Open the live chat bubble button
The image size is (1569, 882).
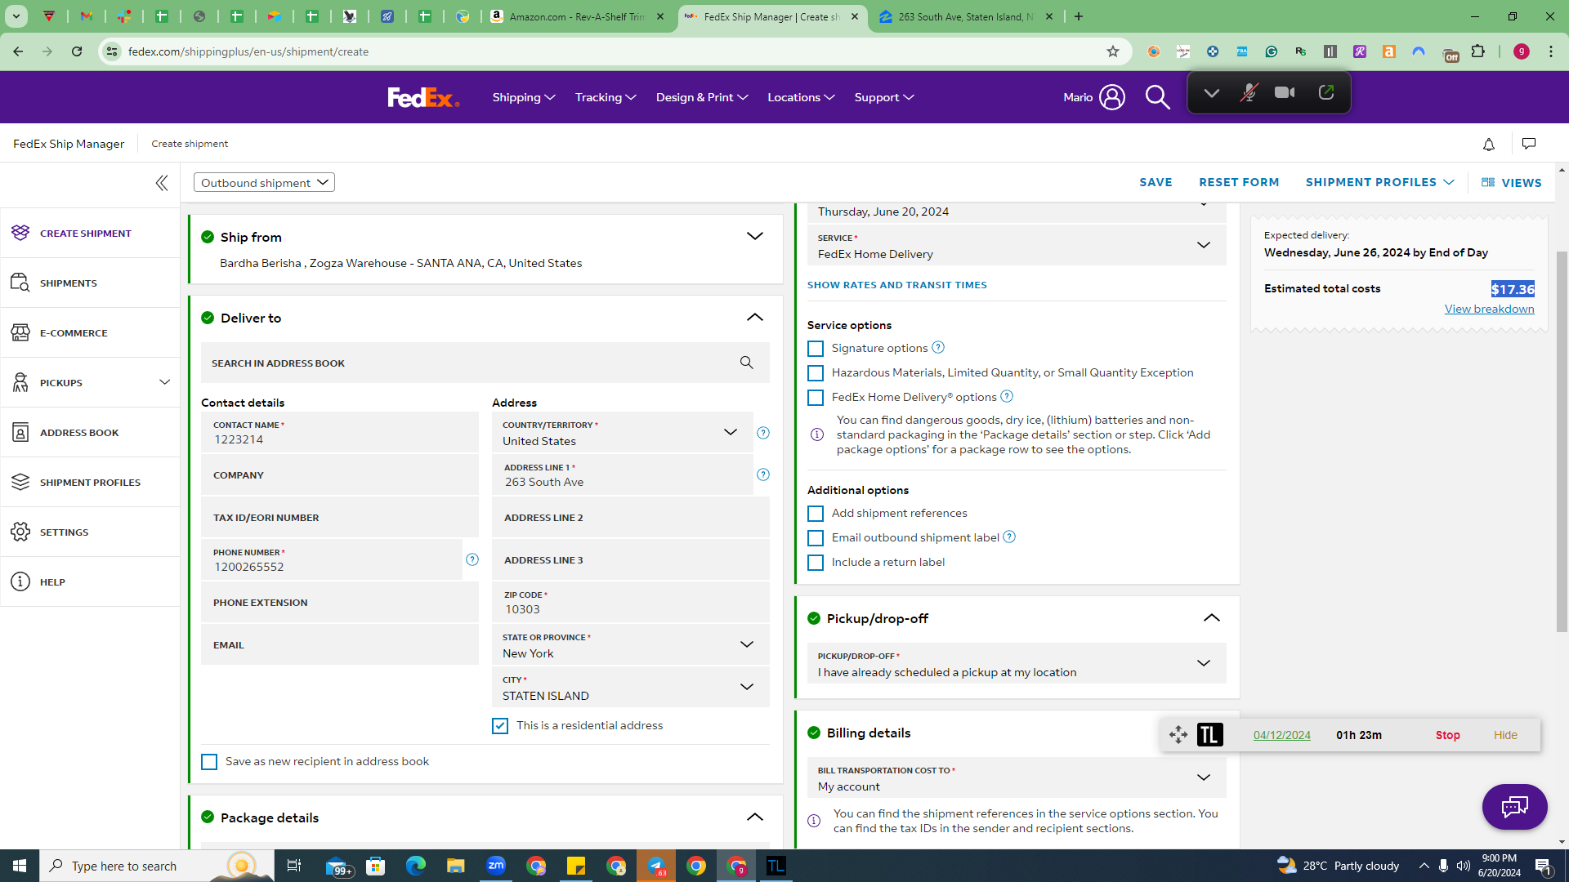point(1514,807)
